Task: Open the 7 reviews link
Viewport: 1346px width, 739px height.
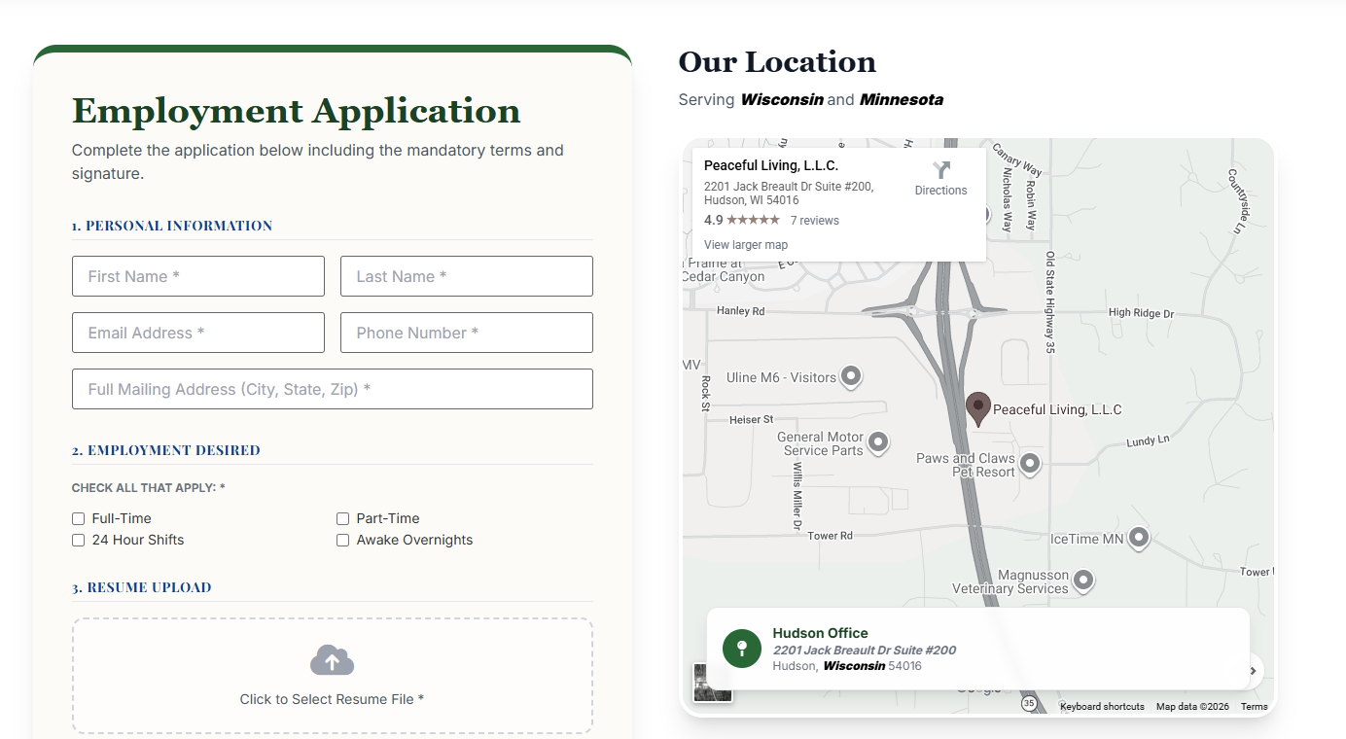Action: pos(814,221)
